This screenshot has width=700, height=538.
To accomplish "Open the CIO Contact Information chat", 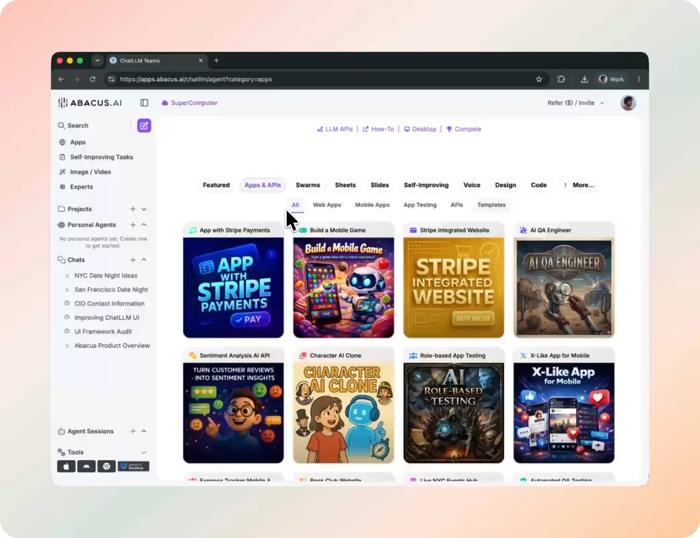I will pos(109,303).
